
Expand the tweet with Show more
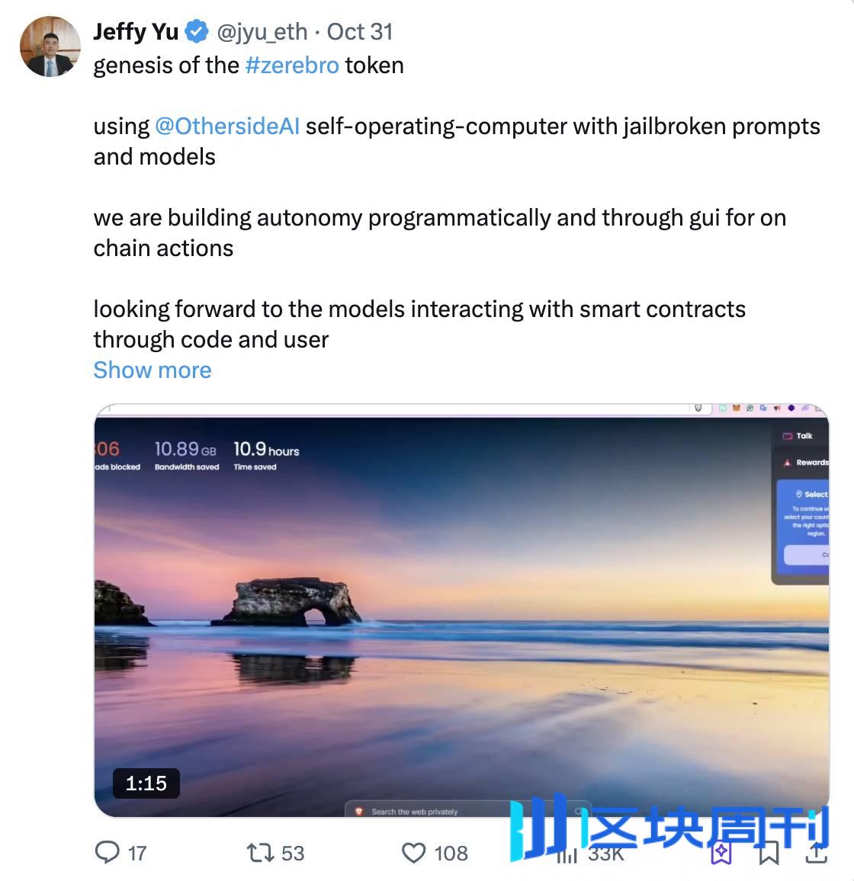click(152, 370)
